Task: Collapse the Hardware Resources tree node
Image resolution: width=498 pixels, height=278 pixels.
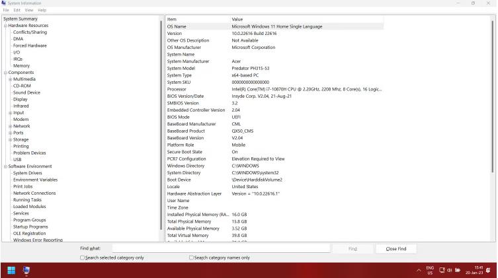Action: tap(5, 26)
